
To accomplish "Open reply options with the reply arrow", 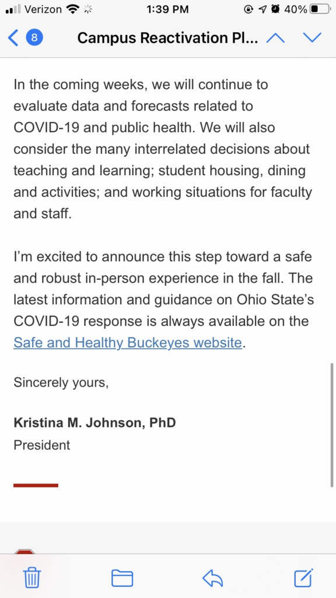I will point(212,578).
